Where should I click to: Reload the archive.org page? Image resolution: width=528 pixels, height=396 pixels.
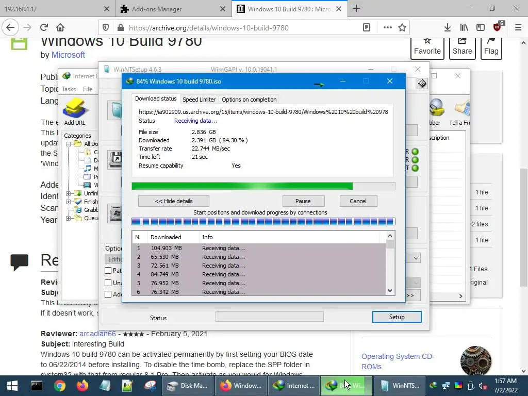[x=44, y=28]
